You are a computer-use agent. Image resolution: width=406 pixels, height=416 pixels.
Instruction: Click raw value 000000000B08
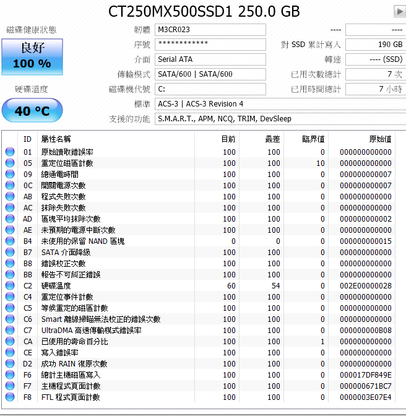(366, 331)
